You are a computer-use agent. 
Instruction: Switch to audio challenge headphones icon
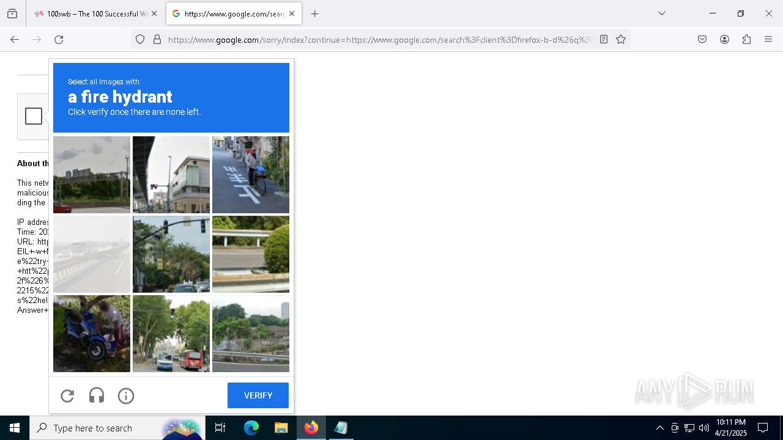[x=97, y=396]
